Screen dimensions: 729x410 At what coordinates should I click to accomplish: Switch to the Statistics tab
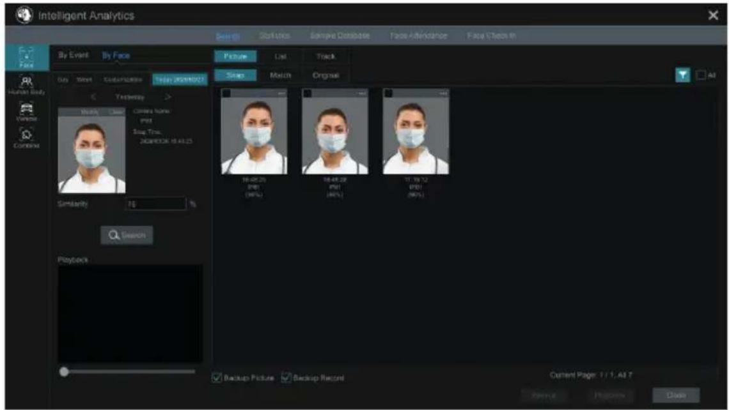coord(274,36)
